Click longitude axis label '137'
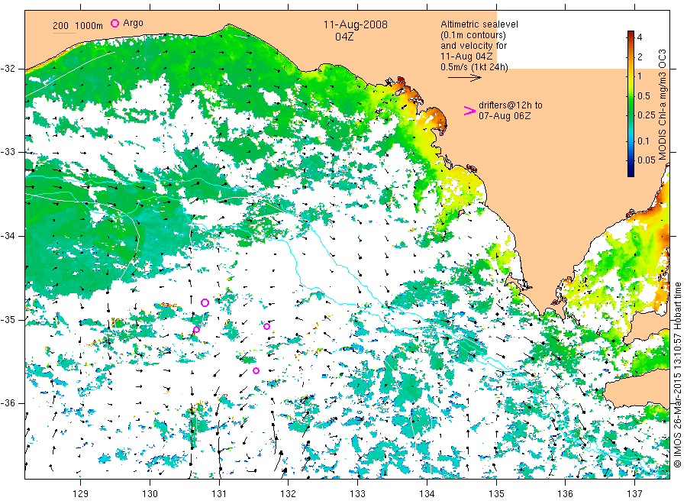This screenshot has width=687, height=504. point(634,494)
